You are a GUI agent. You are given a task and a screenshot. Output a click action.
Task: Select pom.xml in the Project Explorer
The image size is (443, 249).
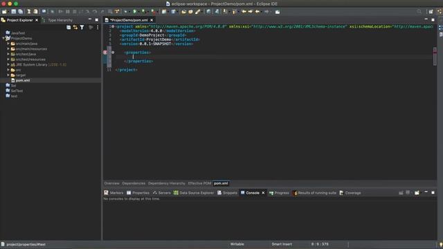(x=23, y=80)
